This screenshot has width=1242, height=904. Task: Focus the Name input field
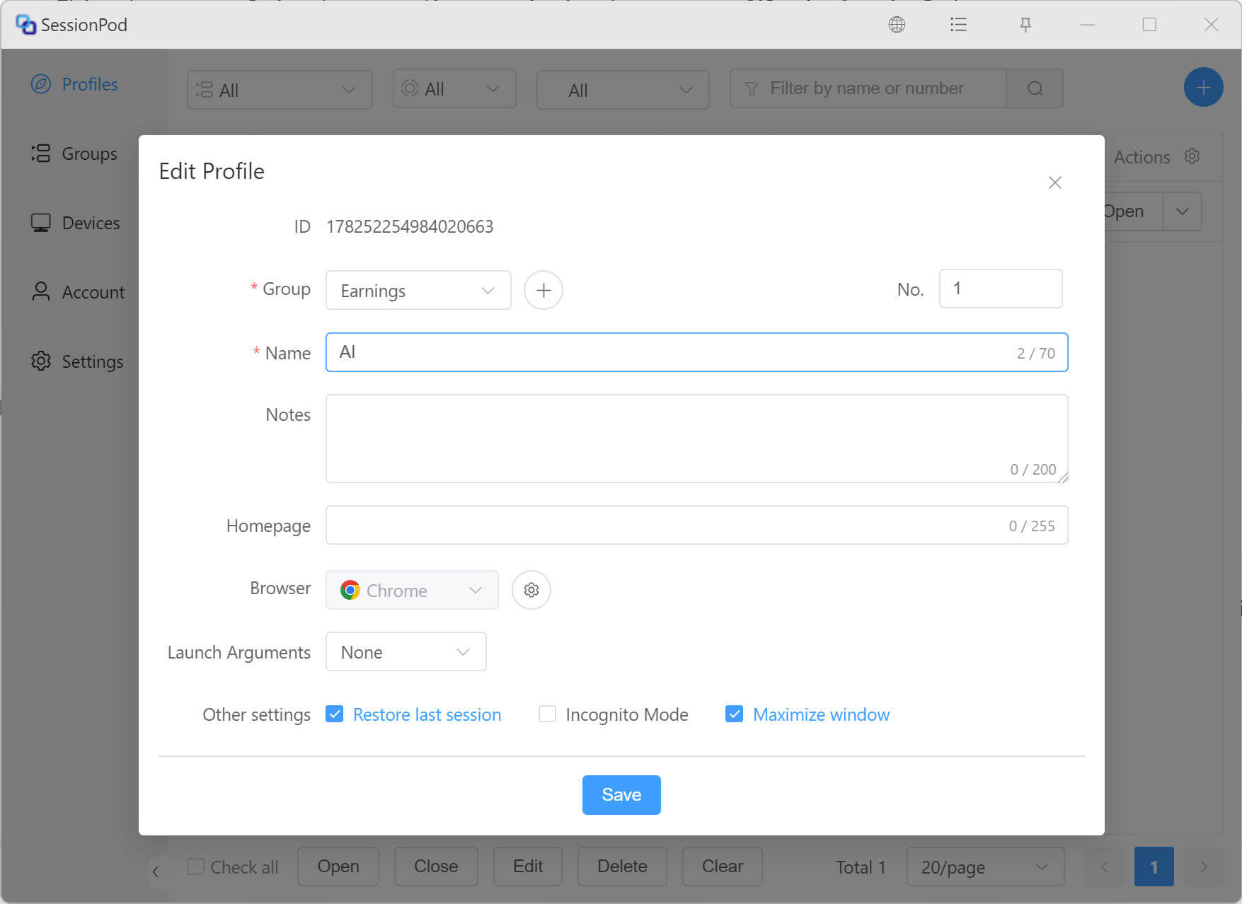coord(696,352)
